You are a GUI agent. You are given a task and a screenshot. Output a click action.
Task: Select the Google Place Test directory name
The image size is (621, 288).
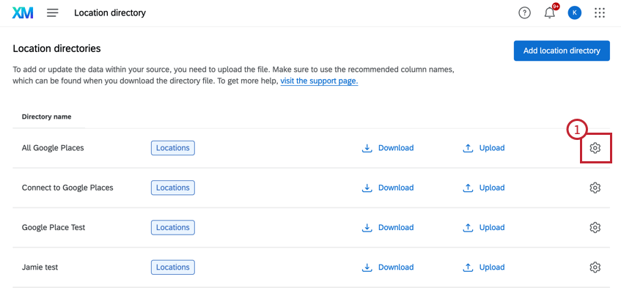pos(54,227)
